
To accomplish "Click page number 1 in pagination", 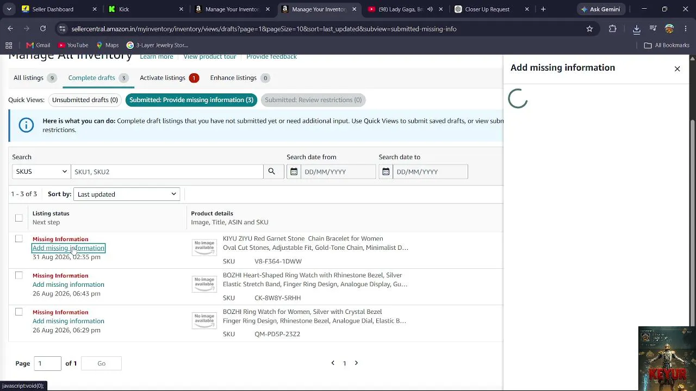I will [344, 363].
